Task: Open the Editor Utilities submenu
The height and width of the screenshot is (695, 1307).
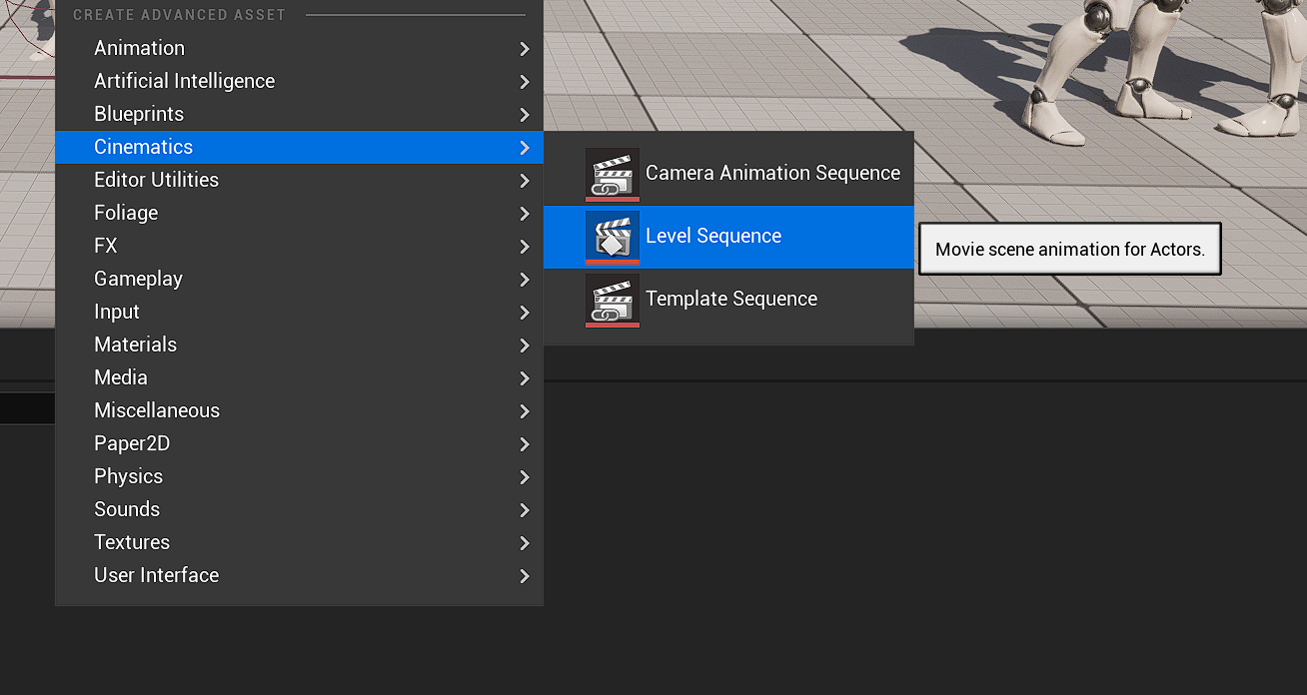Action: [299, 180]
